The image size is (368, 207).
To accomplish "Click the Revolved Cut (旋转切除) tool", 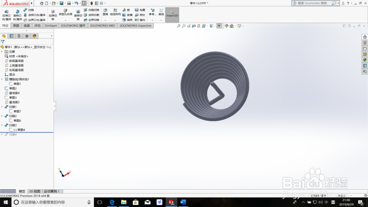I will coord(78,15).
